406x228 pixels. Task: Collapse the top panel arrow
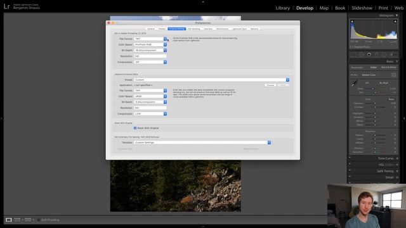(203, 1)
